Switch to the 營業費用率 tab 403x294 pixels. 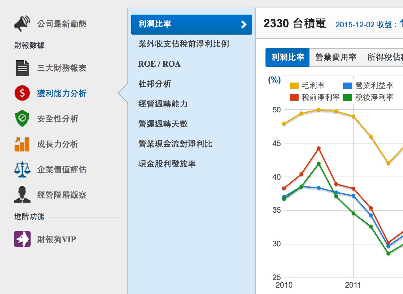coord(336,57)
